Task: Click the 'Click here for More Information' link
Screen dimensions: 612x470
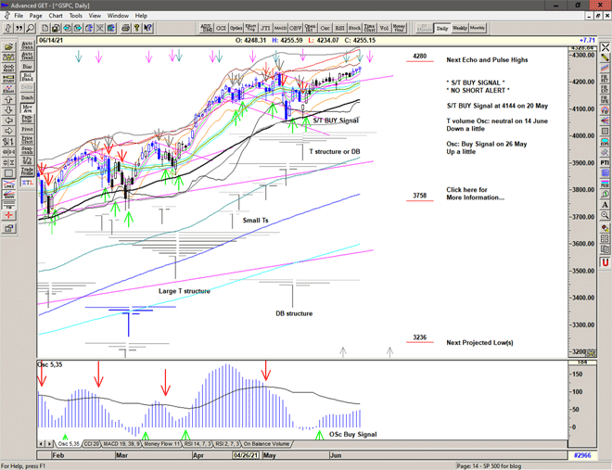Action: coord(477,193)
